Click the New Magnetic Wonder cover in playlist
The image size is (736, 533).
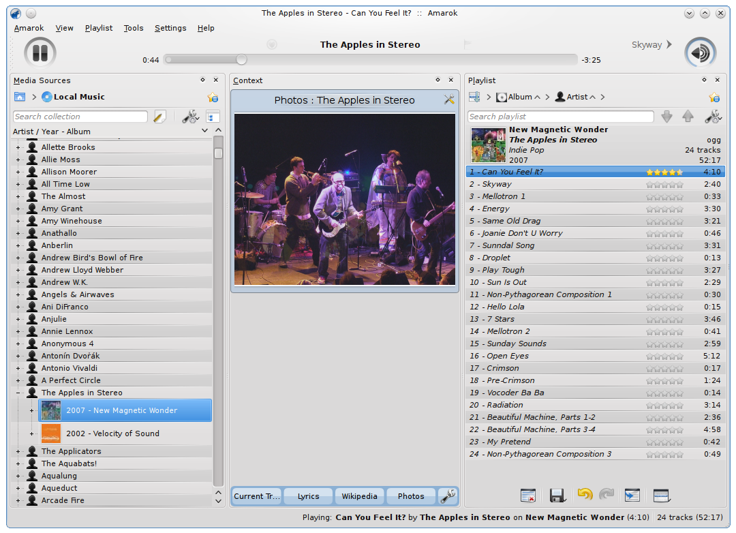coord(488,146)
